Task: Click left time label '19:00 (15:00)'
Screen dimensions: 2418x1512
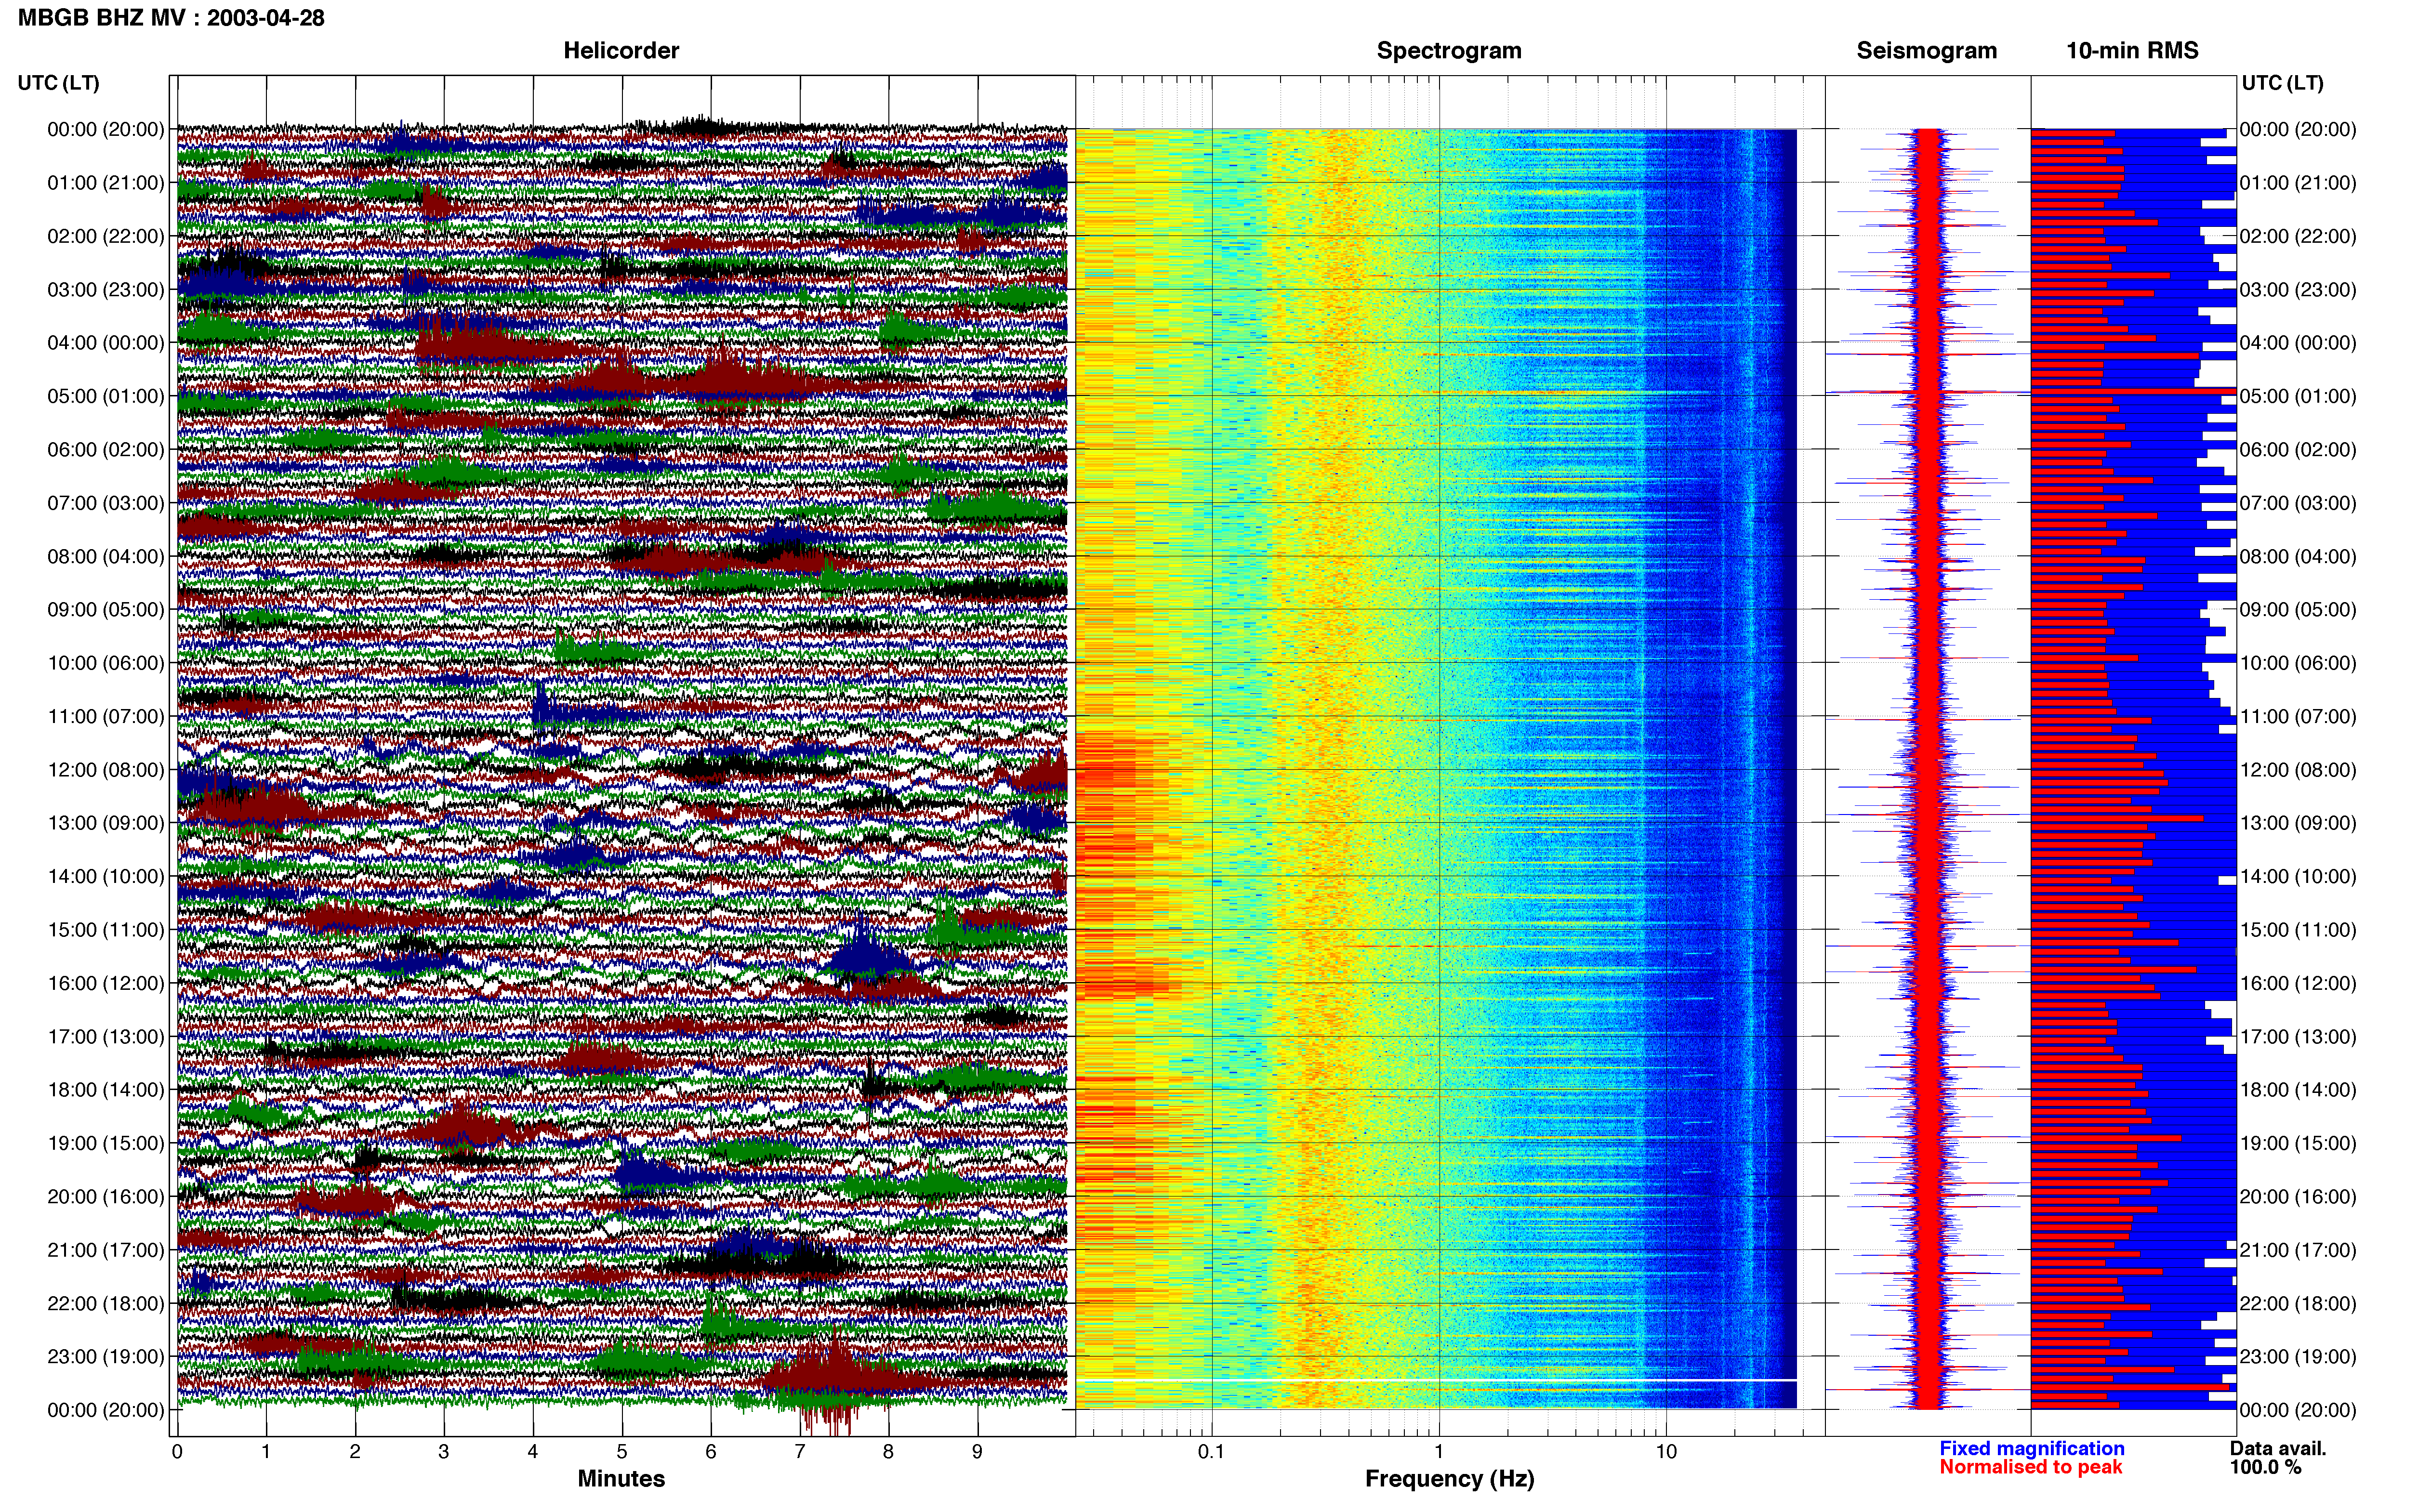Action: 106,1143
